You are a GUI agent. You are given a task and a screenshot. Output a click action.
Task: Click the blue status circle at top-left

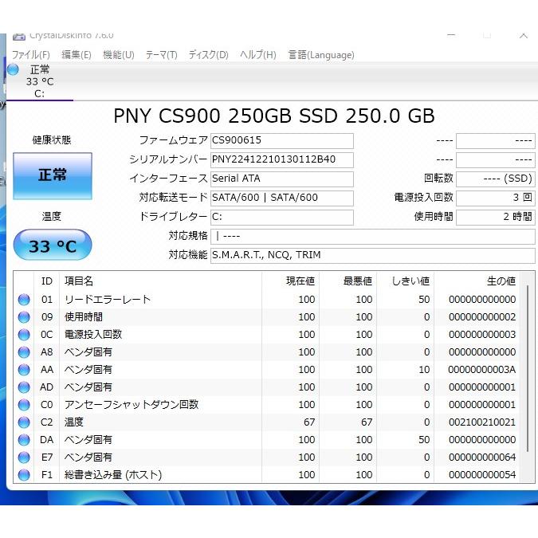click(x=13, y=69)
